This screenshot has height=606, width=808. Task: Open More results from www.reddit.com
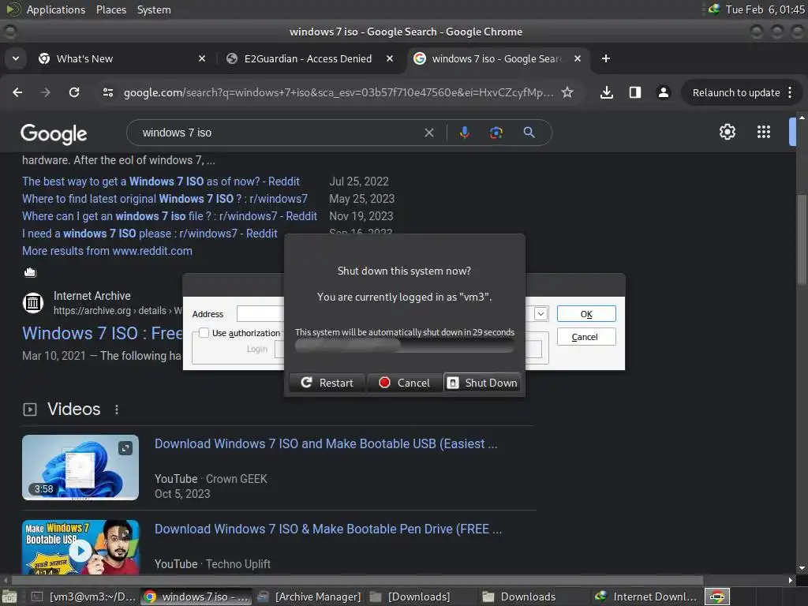[x=107, y=251]
